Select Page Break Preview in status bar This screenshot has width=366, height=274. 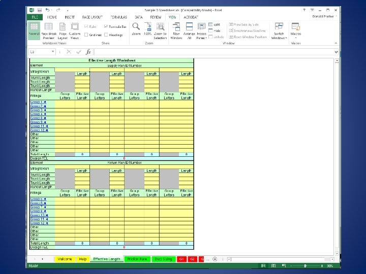tap(284, 266)
